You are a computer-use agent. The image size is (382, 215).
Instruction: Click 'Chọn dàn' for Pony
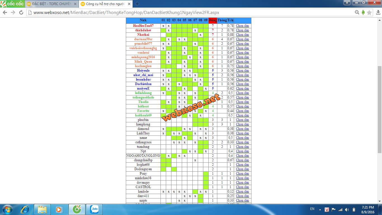pos(242,174)
